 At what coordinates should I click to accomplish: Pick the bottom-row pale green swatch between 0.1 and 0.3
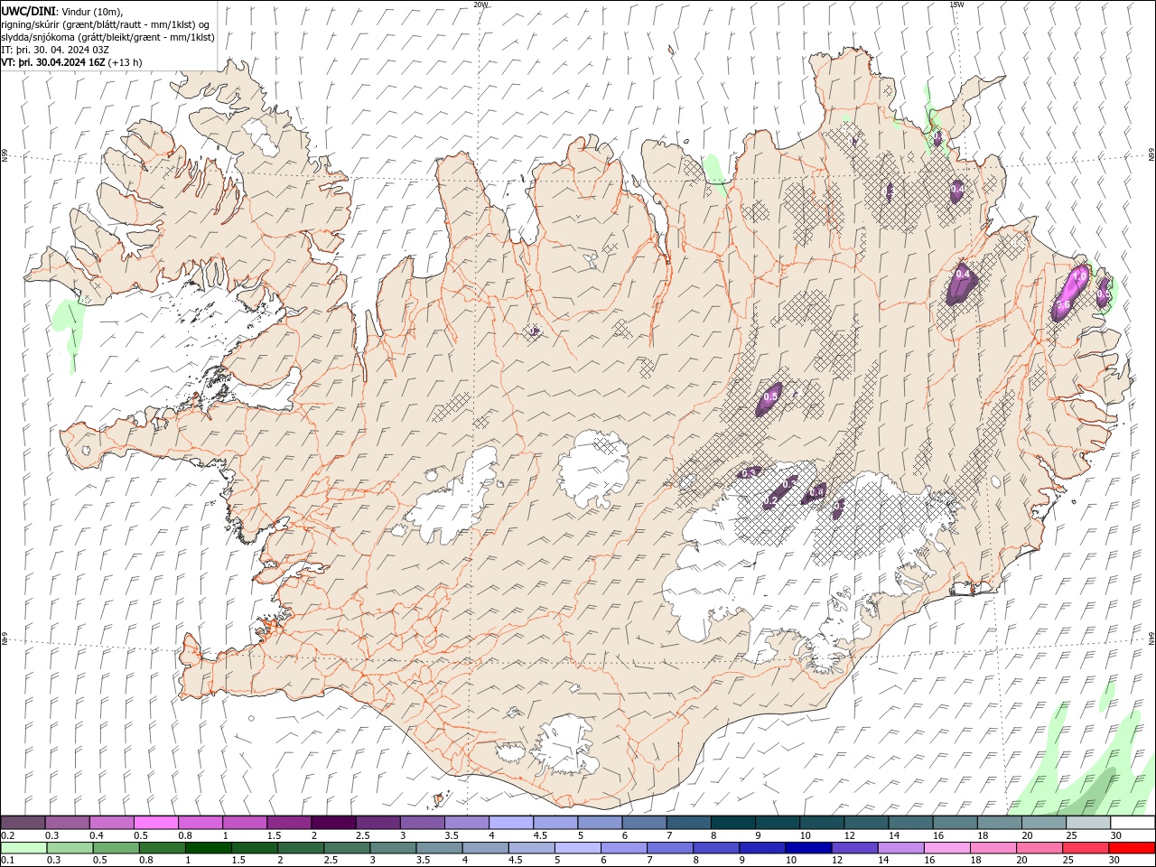[23, 848]
